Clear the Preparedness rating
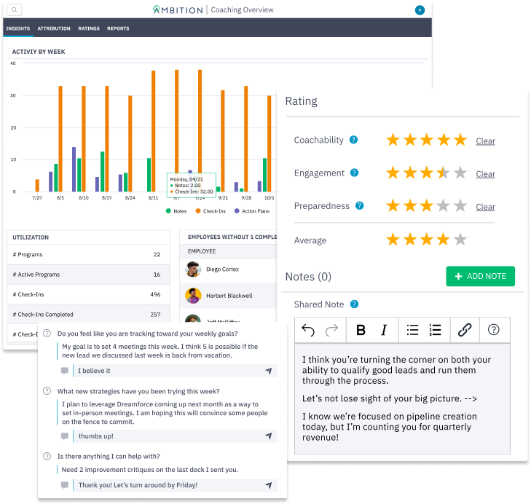This screenshot has width=531, height=504. point(485,207)
